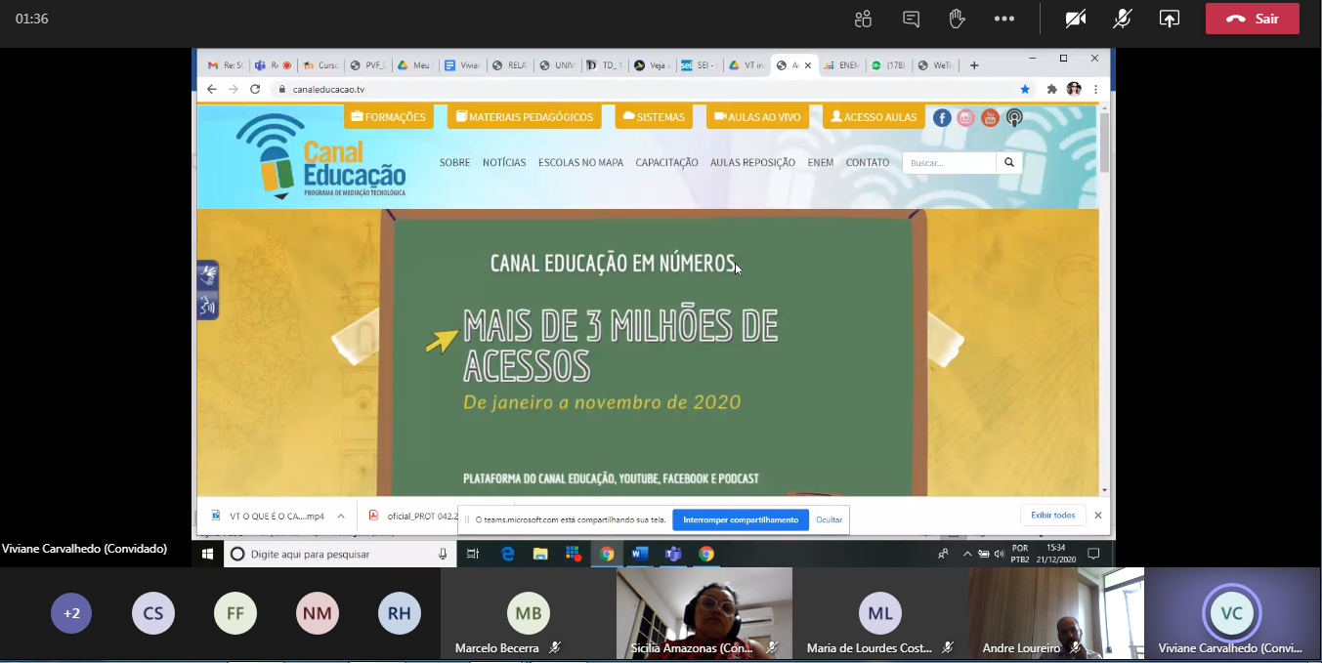Open the NOTÍCIAS menu item

tap(504, 163)
